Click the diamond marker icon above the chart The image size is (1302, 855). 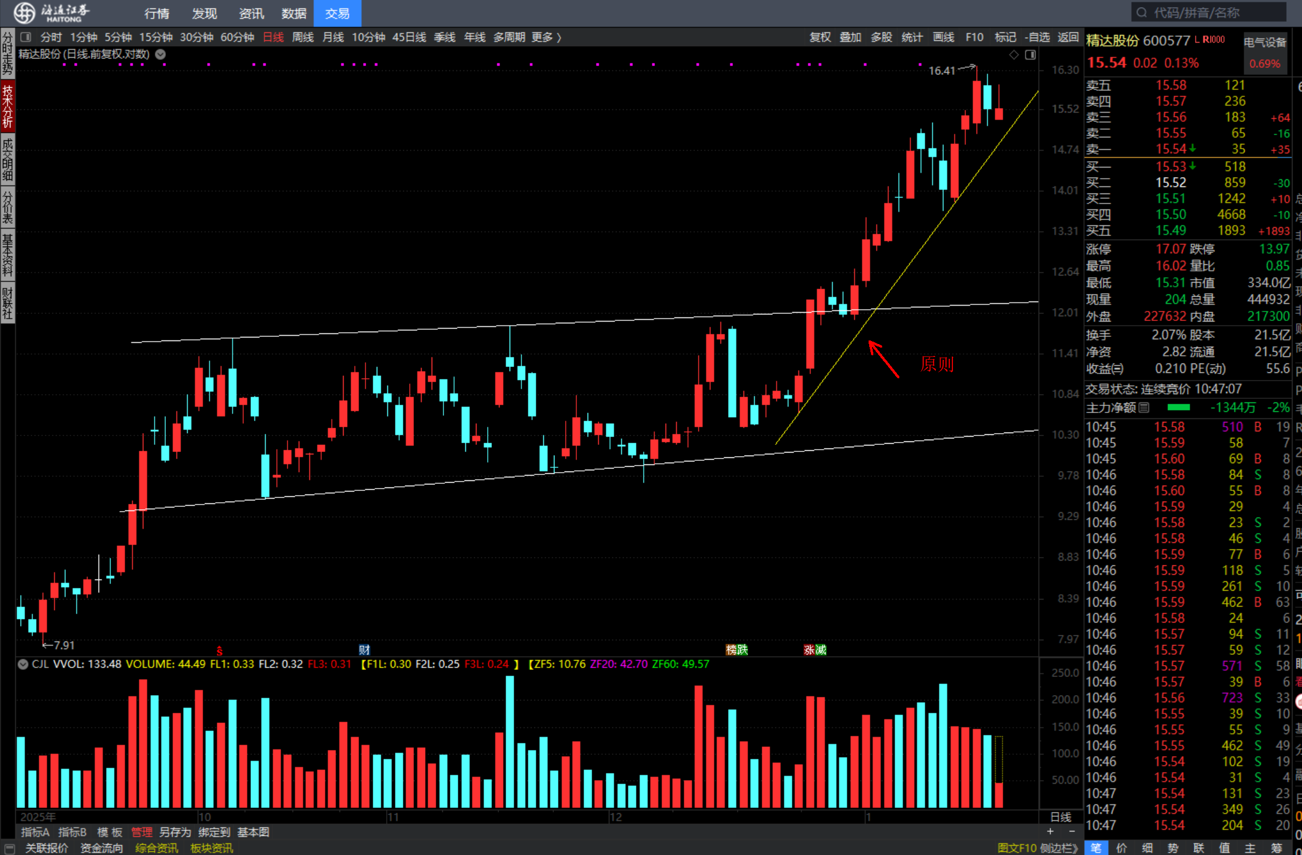[x=1014, y=55]
